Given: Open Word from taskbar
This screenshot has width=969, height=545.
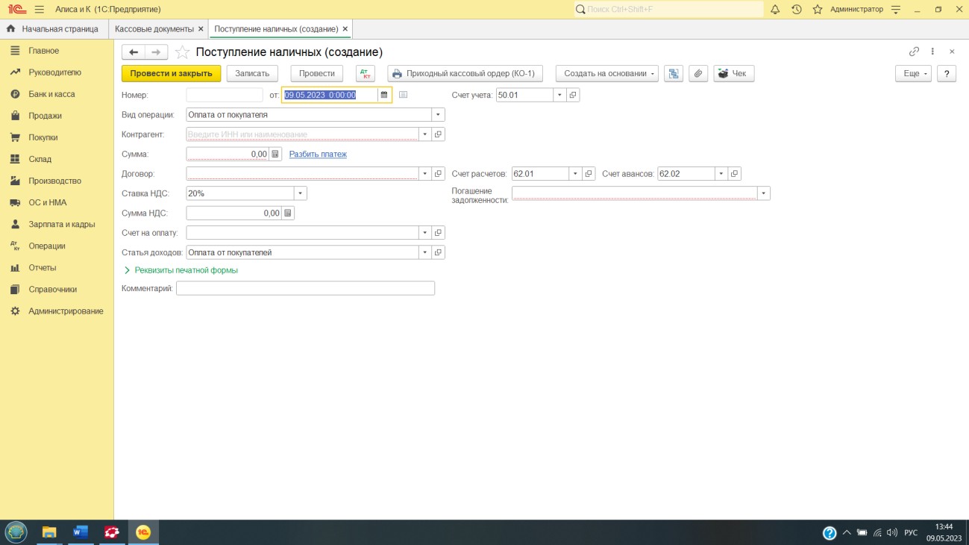Looking at the screenshot, I should click(x=81, y=532).
